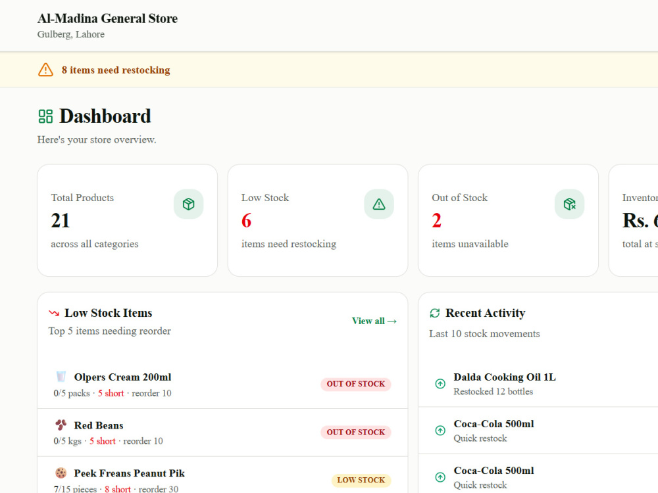The width and height of the screenshot is (658, 493).
Task: Click the Red Beans emoji icon
Action: tap(61, 425)
